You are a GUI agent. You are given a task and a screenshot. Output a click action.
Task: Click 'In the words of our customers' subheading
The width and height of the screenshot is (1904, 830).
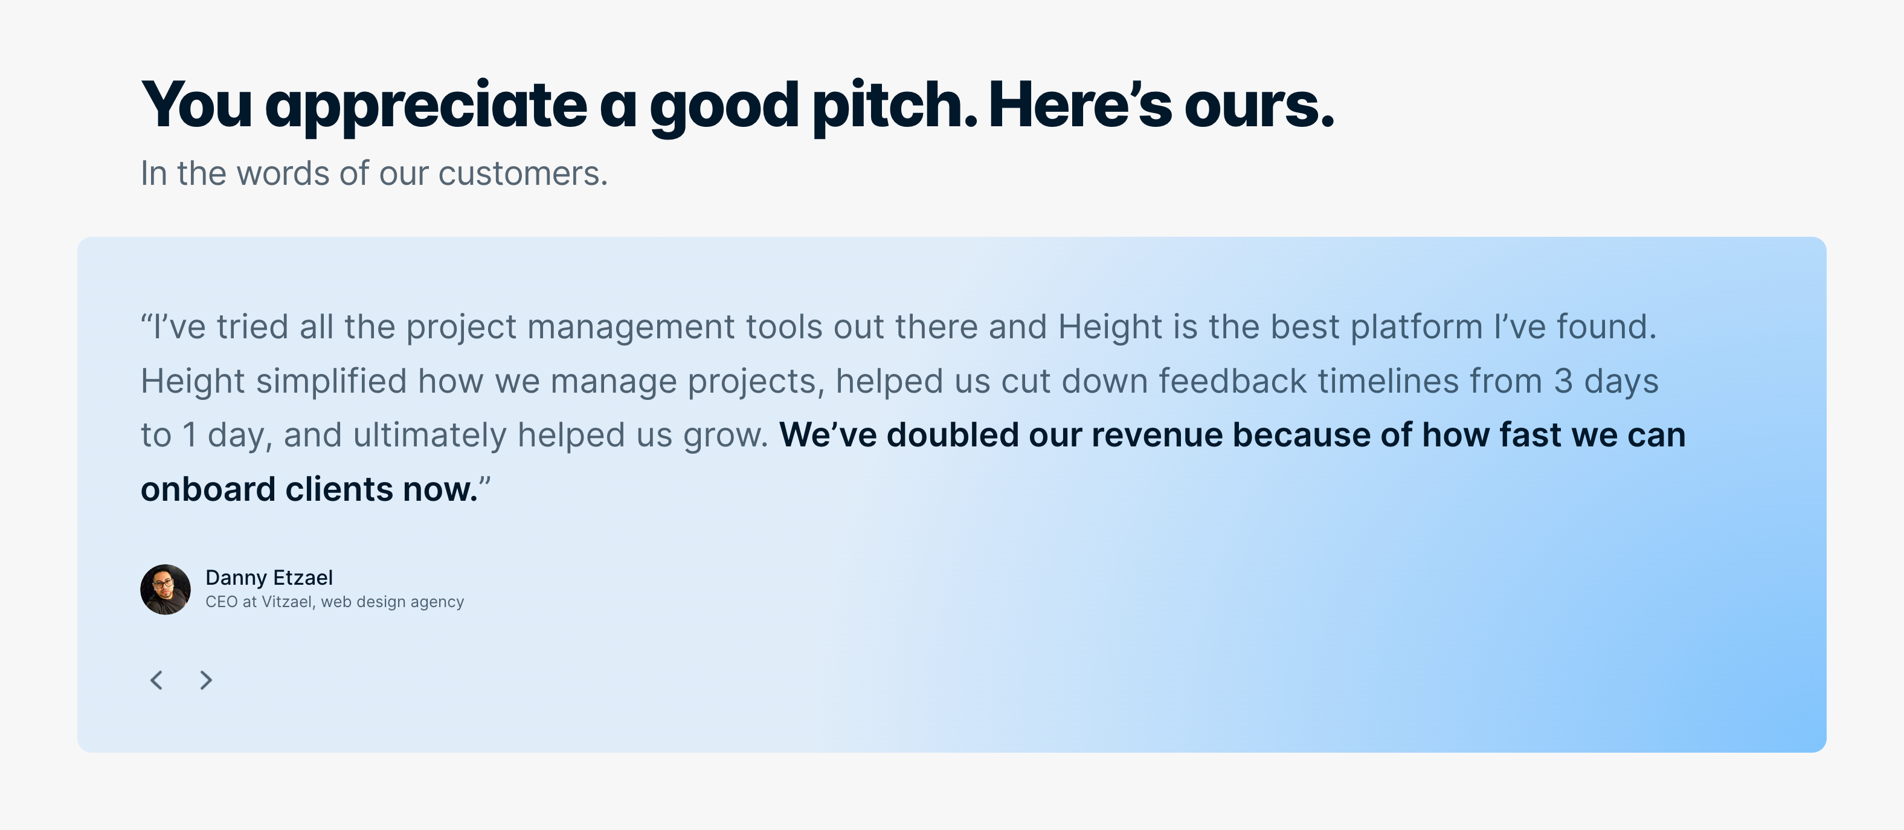(x=373, y=174)
